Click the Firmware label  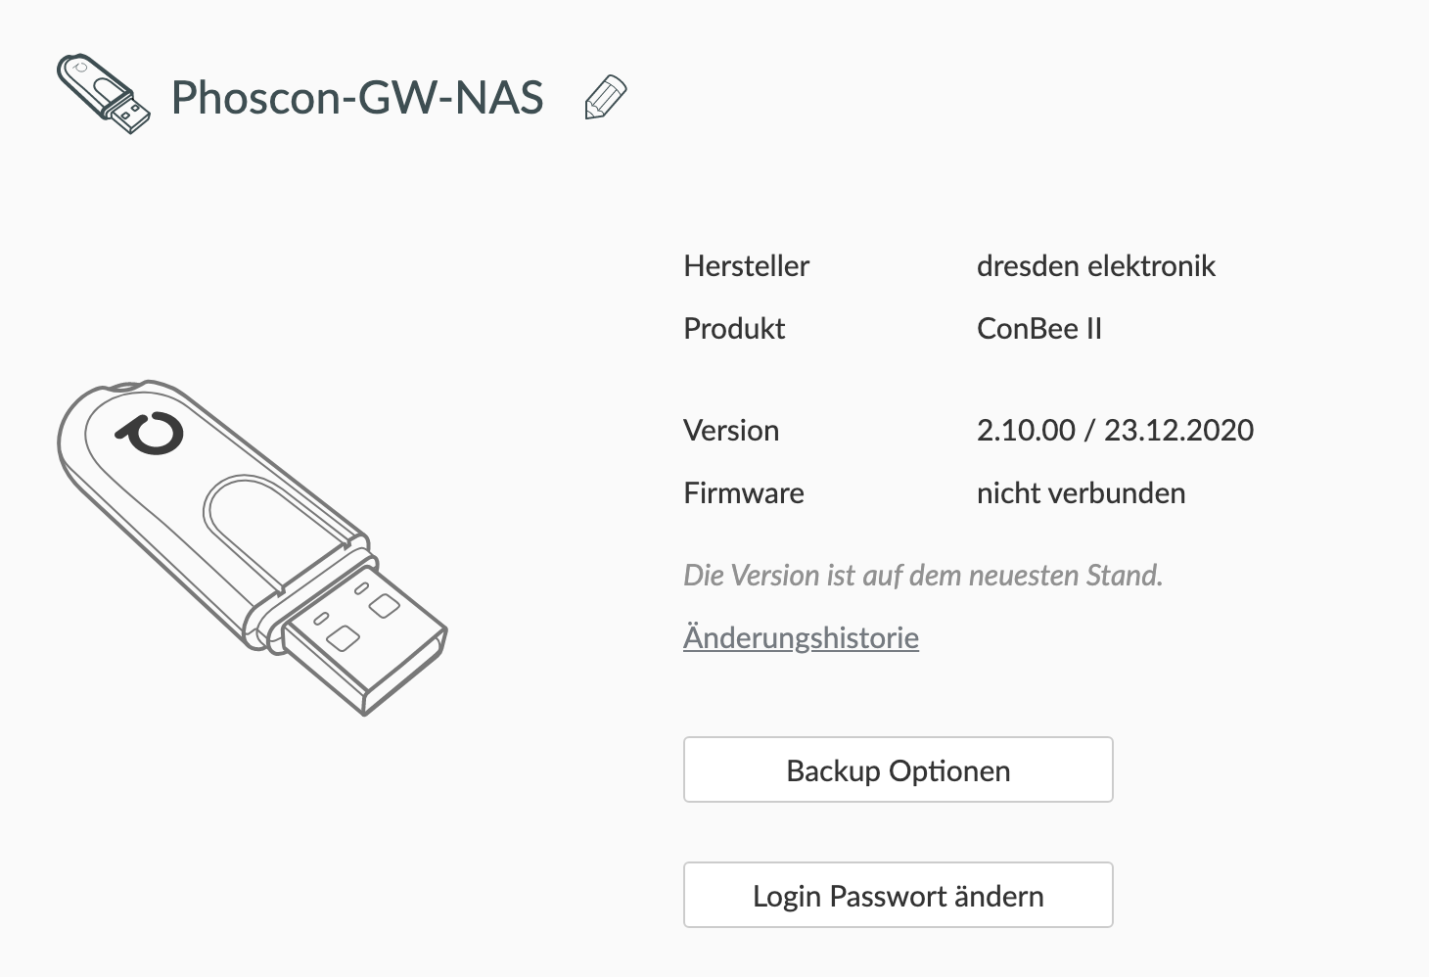click(743, 493)
